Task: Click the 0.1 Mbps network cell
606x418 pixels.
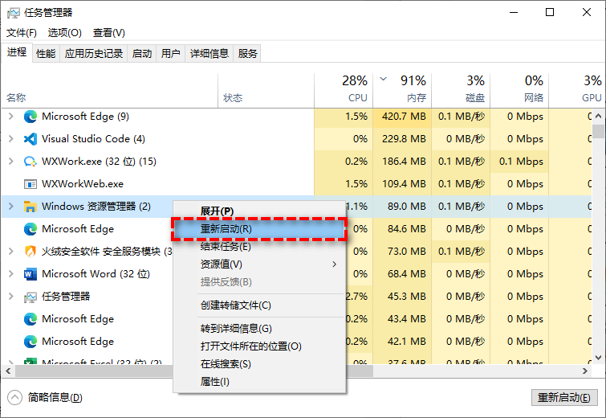Action: coord(520,162)
